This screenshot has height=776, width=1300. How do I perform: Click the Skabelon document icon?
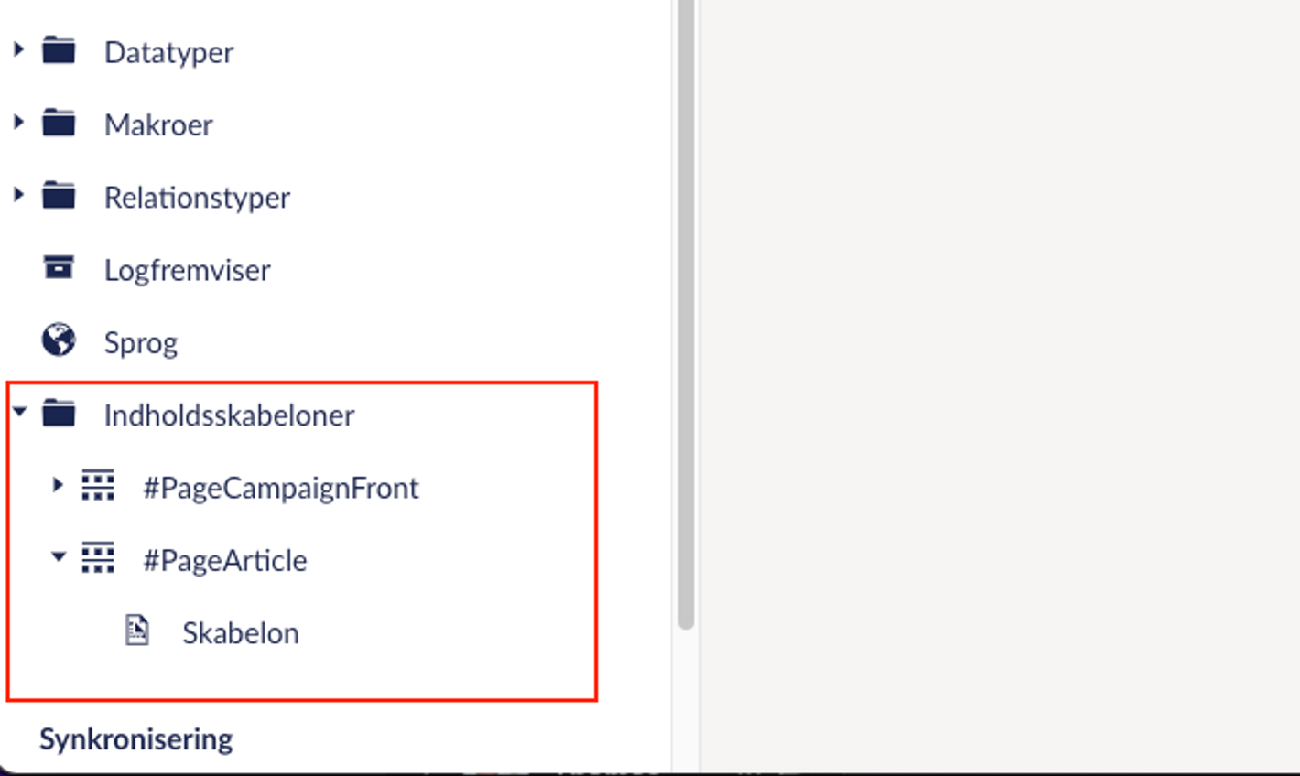click(x=137, y=630)
